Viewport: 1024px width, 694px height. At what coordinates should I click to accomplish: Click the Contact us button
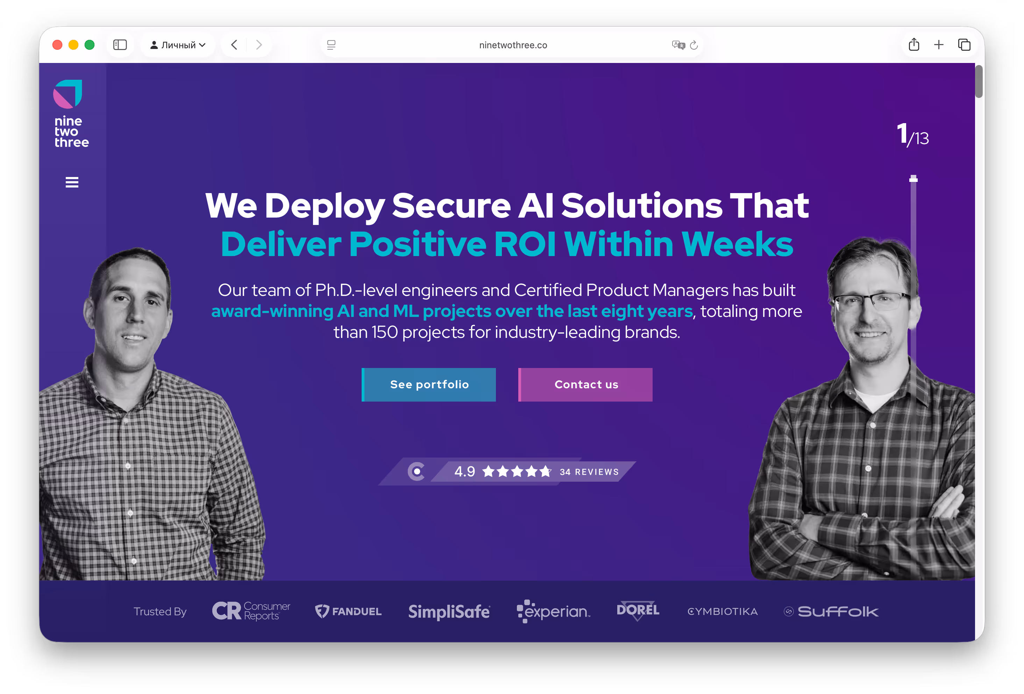pyautogui.click(x=585, y=384)
